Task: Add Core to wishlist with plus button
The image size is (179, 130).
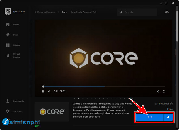Action: [x=168, y=117]
